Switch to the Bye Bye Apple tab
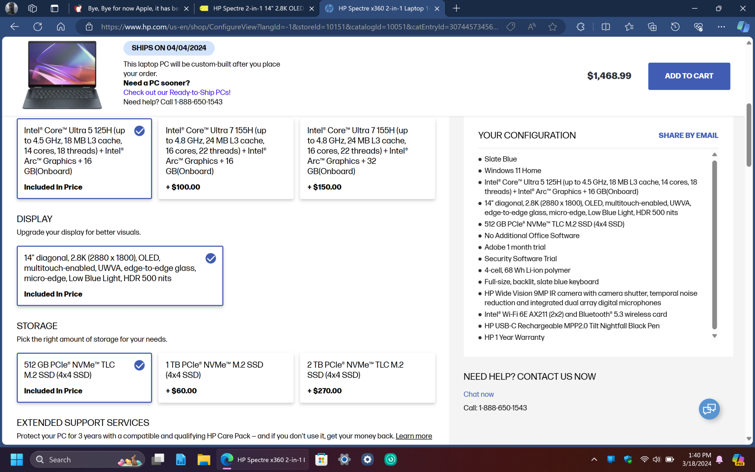 (132, 8)
